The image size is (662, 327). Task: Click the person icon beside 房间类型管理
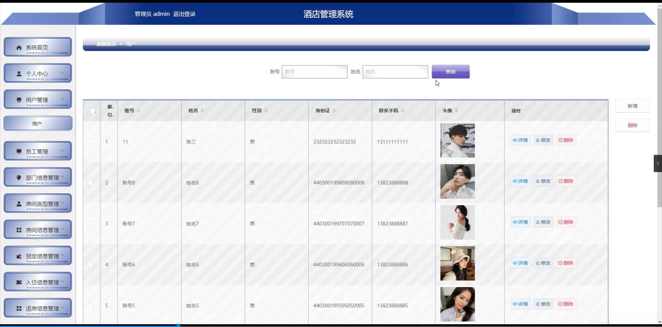coord(19,204)
